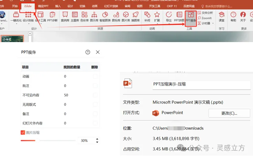
Task: Open the 设计工具 icon
Action: pos(40,15)
